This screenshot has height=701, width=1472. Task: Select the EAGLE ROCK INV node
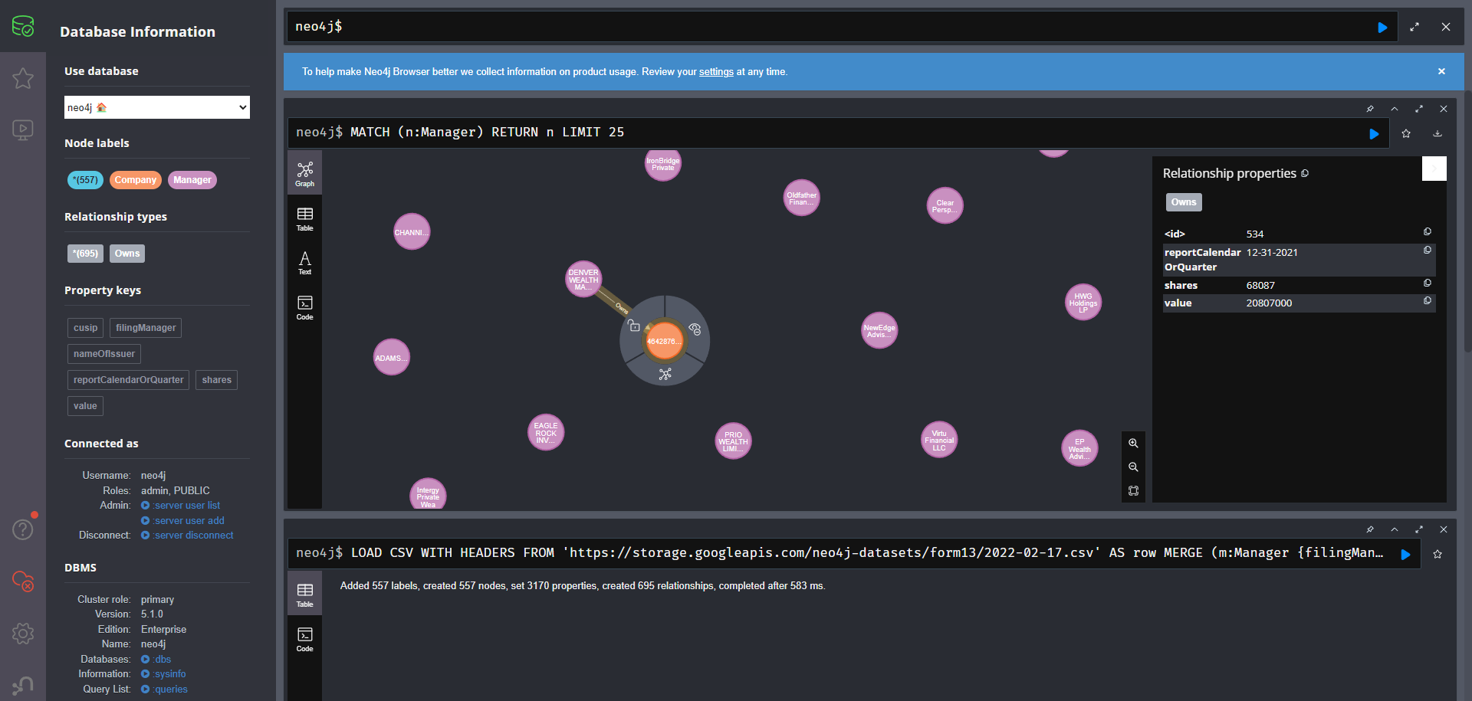(546, 433)
